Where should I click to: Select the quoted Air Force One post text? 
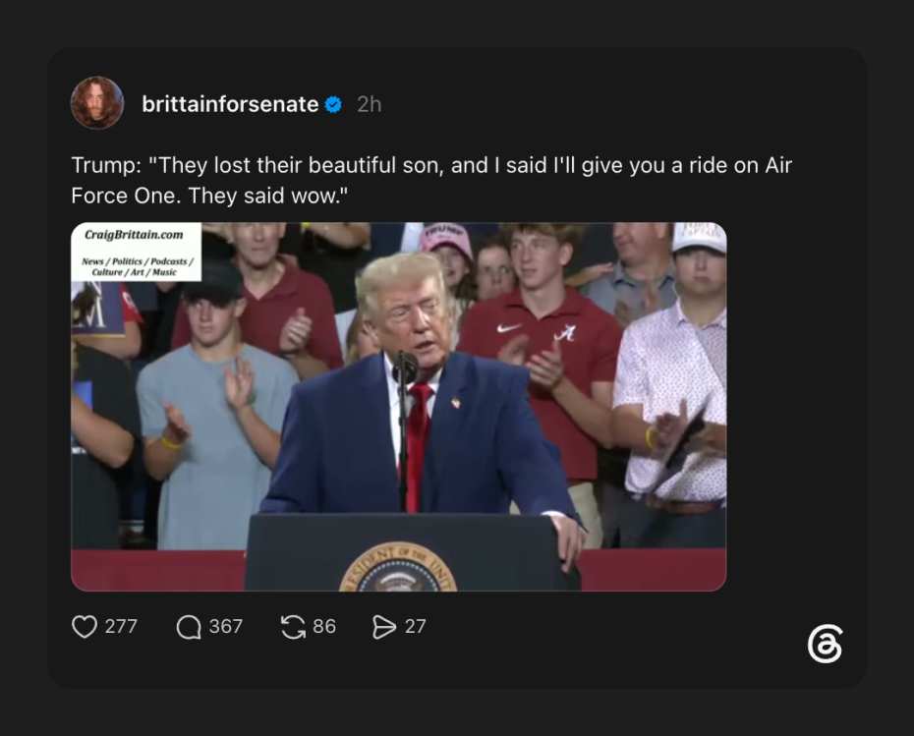pyautogui.click(x=431, y=180)
